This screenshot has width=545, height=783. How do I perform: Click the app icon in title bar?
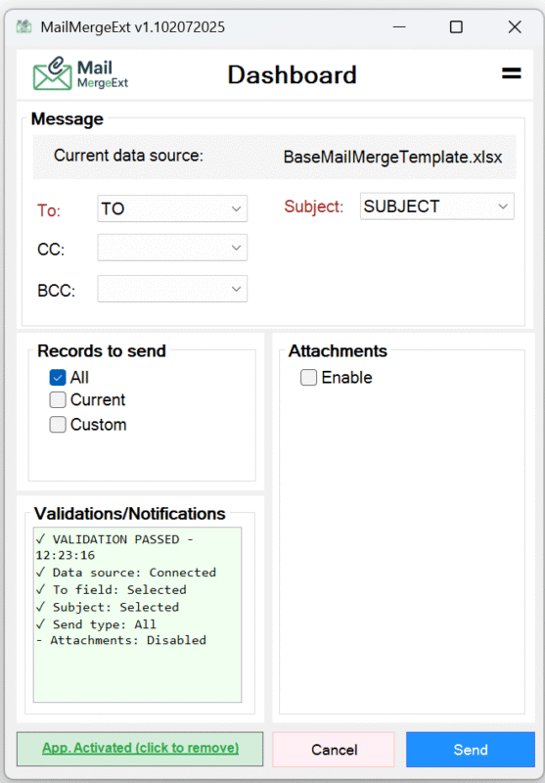coord(23,26)
